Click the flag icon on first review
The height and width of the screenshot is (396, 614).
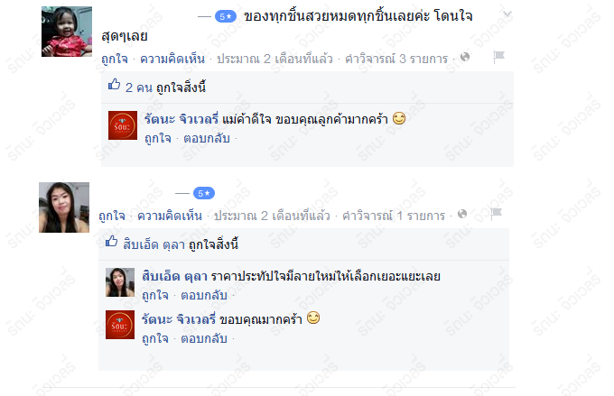(498, 57)
